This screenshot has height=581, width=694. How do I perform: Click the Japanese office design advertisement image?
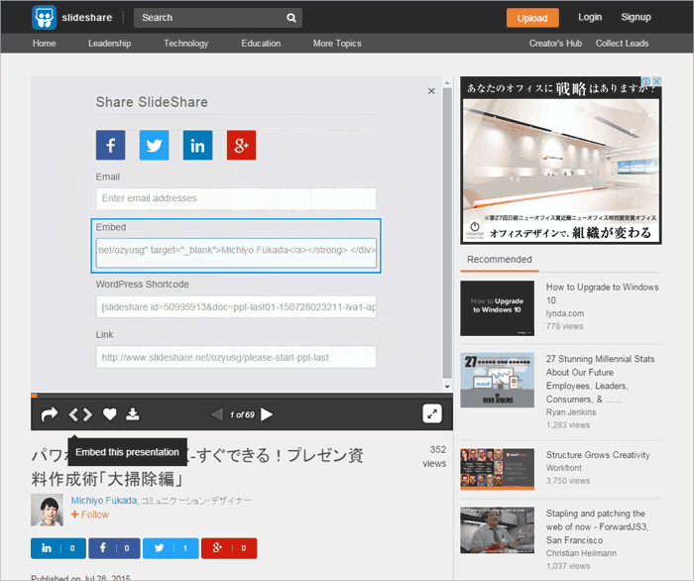tap(561, 161)
